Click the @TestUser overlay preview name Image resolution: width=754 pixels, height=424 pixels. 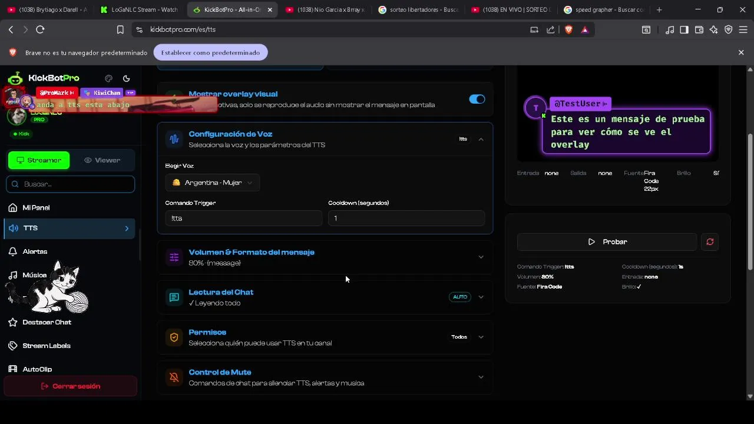tap(580, 104)
